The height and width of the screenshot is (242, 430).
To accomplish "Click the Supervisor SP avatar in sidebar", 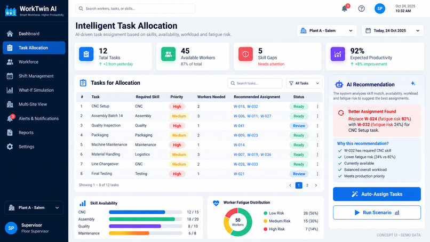I will point(11,228).
